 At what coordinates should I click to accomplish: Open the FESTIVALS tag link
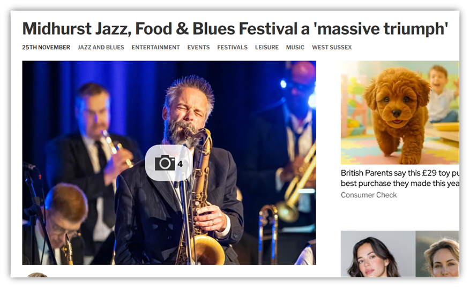tap(232, 47)
